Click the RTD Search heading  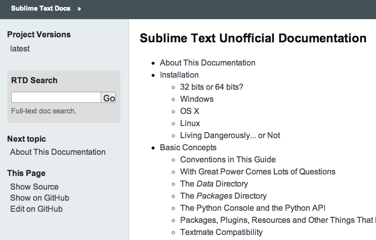(34, 80)
